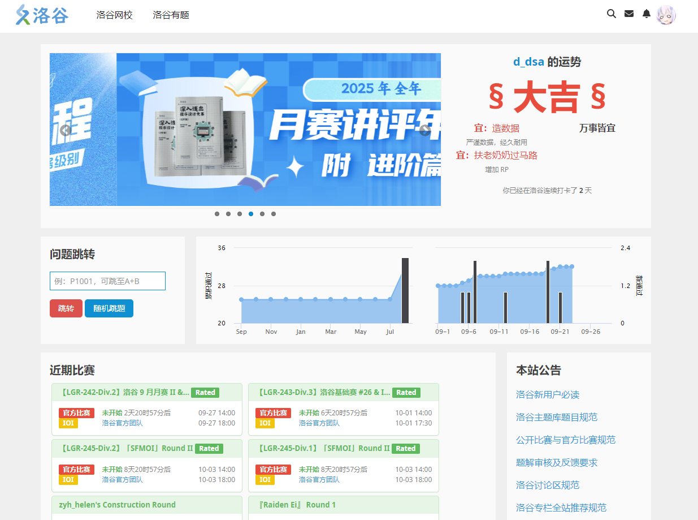Open the 洛谷新用户必读 announcement

[548, 394]
